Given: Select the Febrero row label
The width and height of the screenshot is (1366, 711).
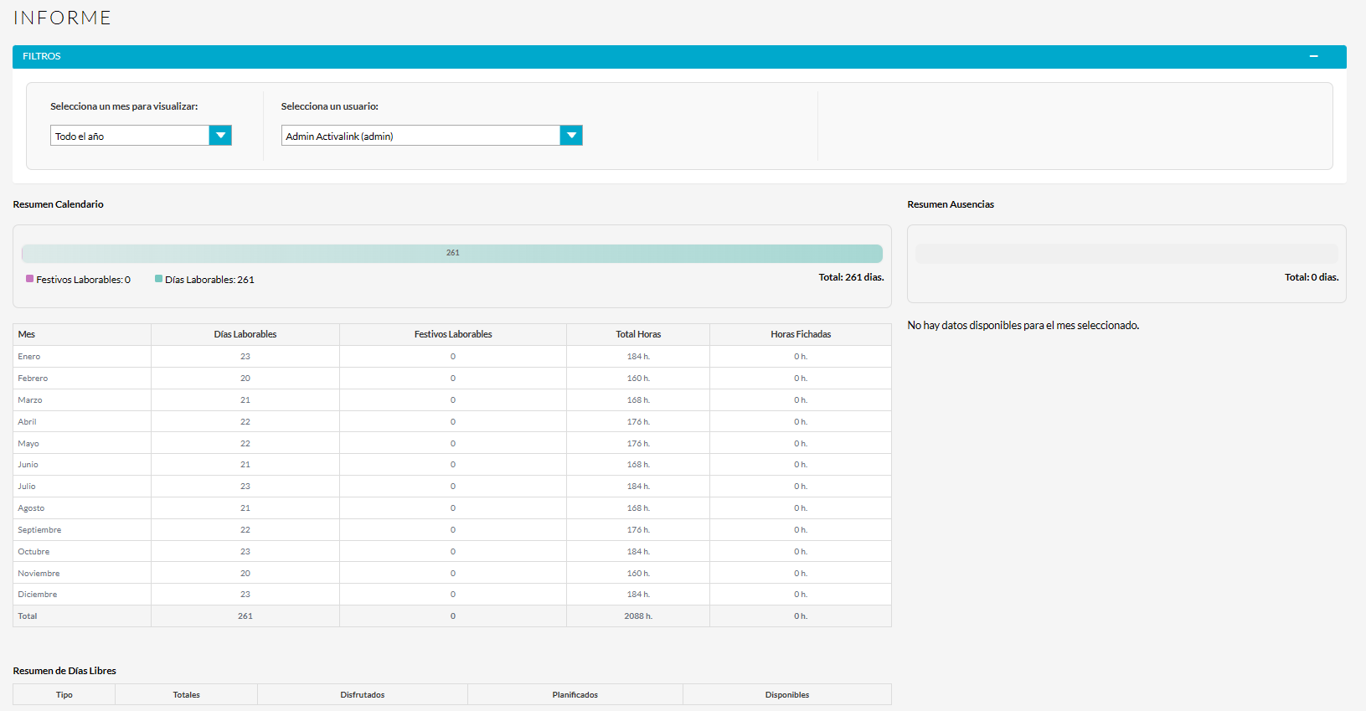Looking at the screenshot, I should [x=33, y=379].
